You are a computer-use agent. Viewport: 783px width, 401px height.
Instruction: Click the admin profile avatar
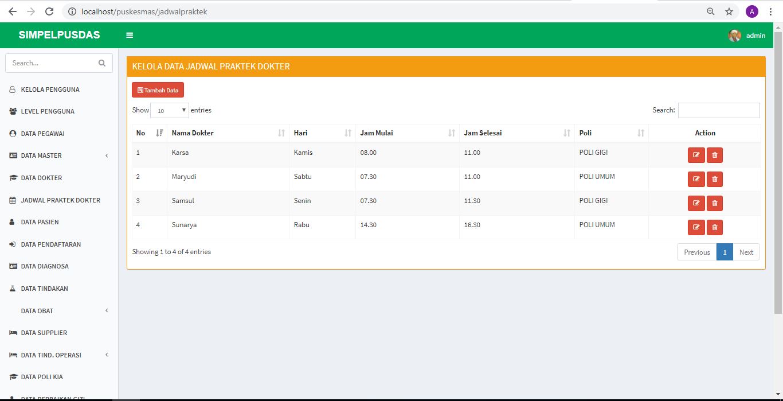[734, 36]
